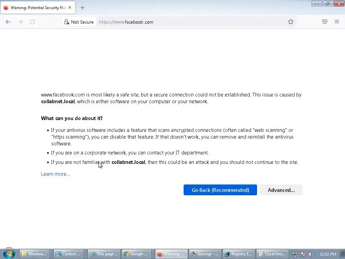Click the 'What can you do about it?' heading
Screen dimensions: 345x259
coord(72,118)
